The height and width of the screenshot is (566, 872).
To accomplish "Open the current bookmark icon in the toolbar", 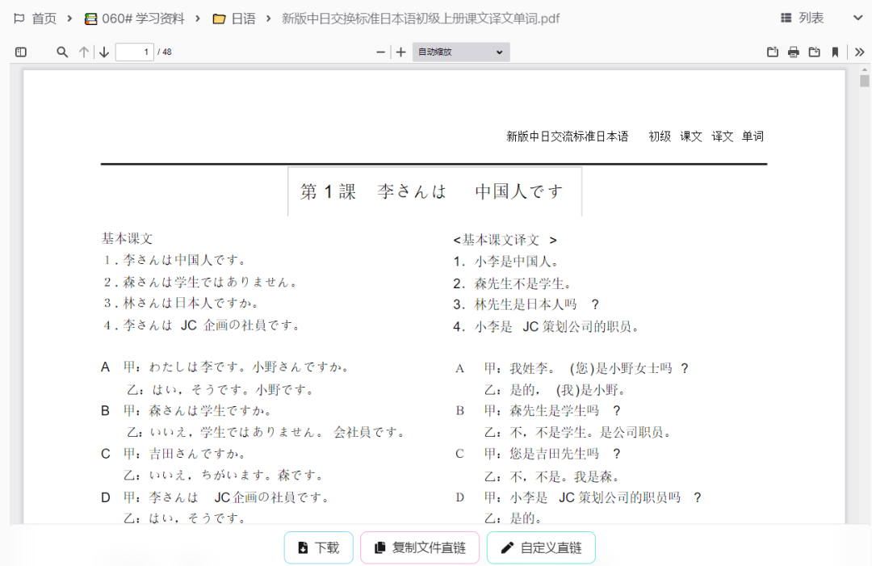I will (x=835, y=52).
